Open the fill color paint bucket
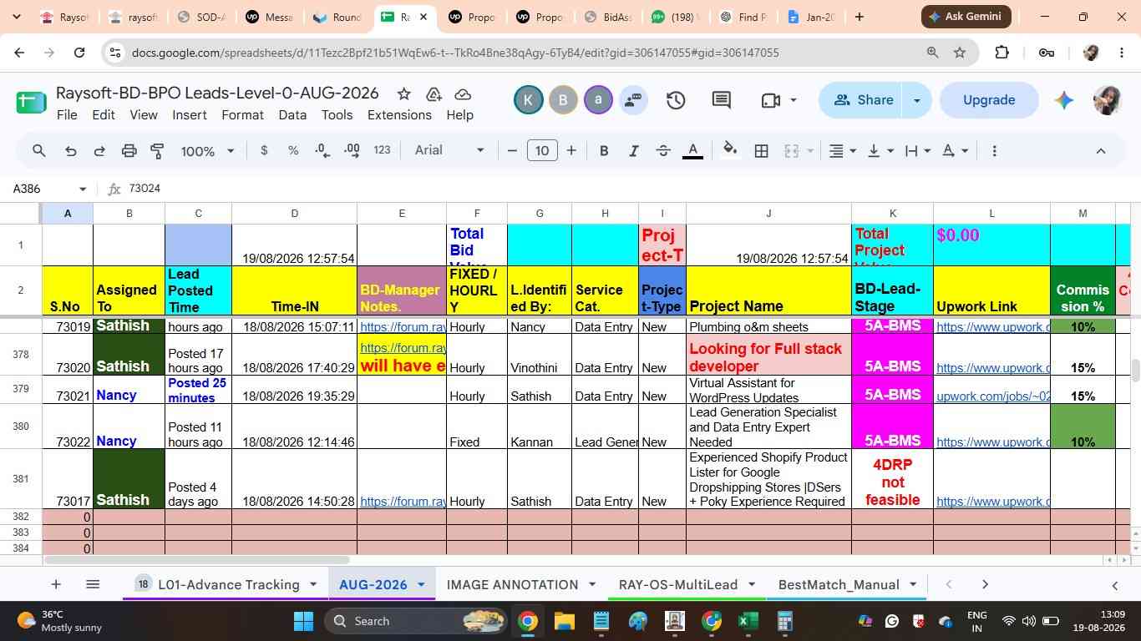The height and width of the screenshot is (641, 1141). pos(730,150)
